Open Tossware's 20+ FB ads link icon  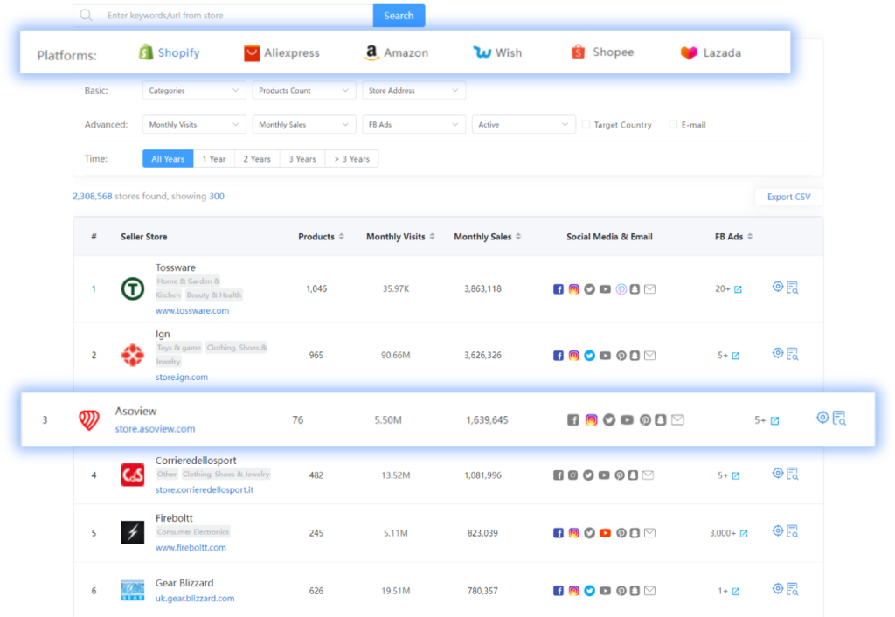[738, 289]
